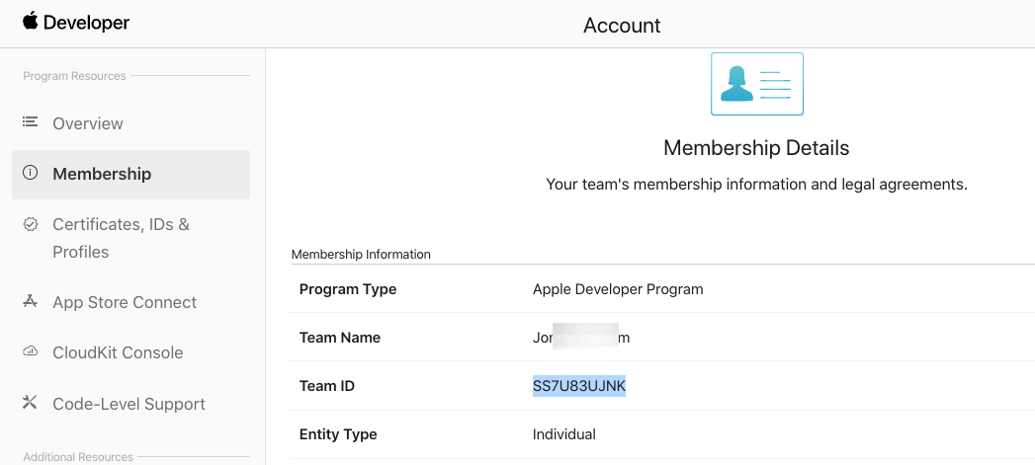Click the Additional Resources sidebar heading
This screenshot has height=465, width=1035.
pyautogui.click(x=78, y=456)
